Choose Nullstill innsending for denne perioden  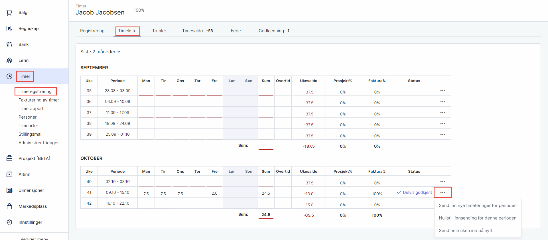point(478,218)
